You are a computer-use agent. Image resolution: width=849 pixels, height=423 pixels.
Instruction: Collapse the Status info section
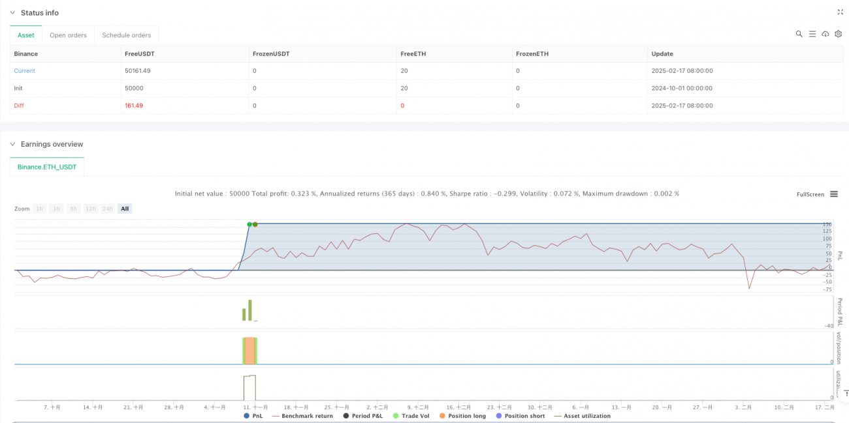pos(12,13)
